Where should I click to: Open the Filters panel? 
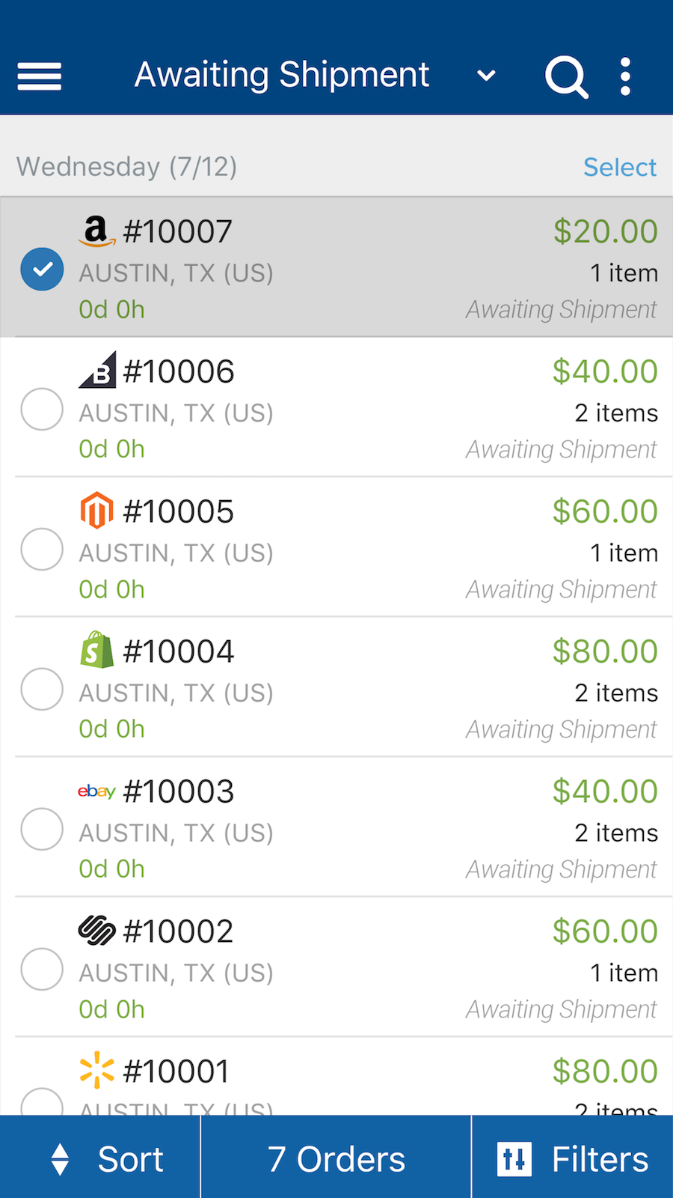[573, 1159]
